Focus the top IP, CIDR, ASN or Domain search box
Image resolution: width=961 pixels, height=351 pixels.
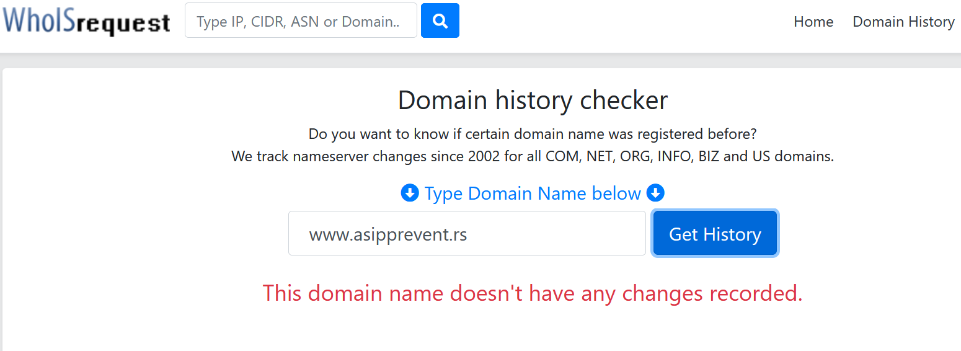tap(301, 20)
